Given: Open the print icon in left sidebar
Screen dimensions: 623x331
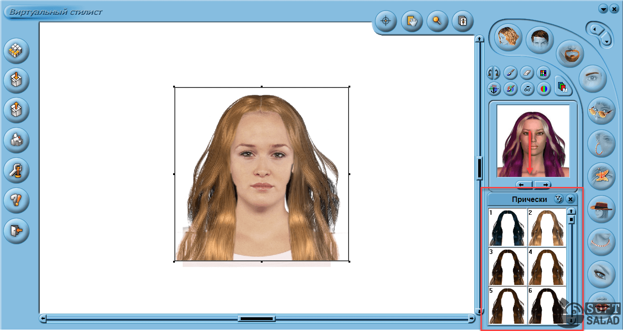Looking at the screenshot, I should [16, 140].
